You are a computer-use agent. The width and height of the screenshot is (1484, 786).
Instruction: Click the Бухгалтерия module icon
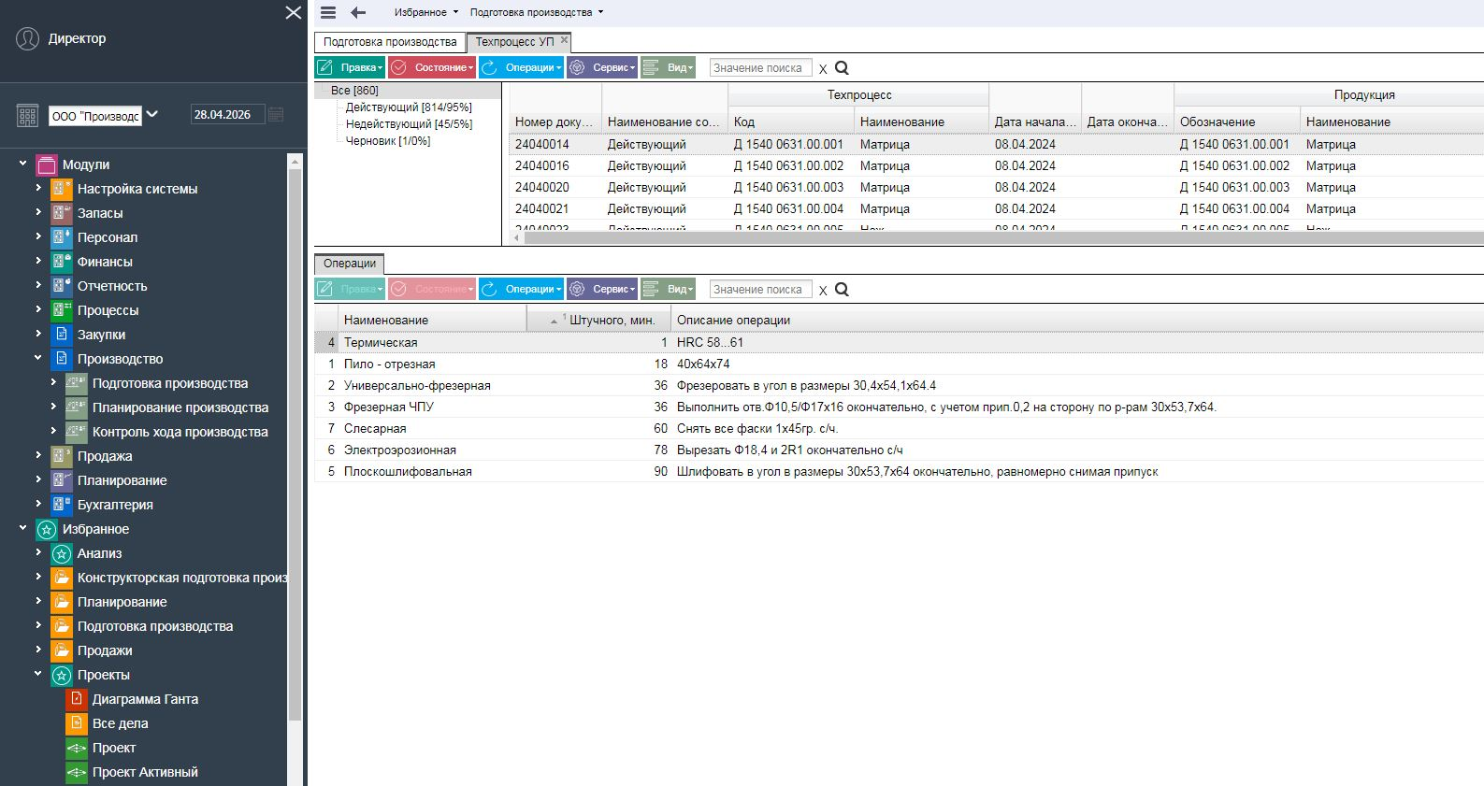(x=62, y=505)
